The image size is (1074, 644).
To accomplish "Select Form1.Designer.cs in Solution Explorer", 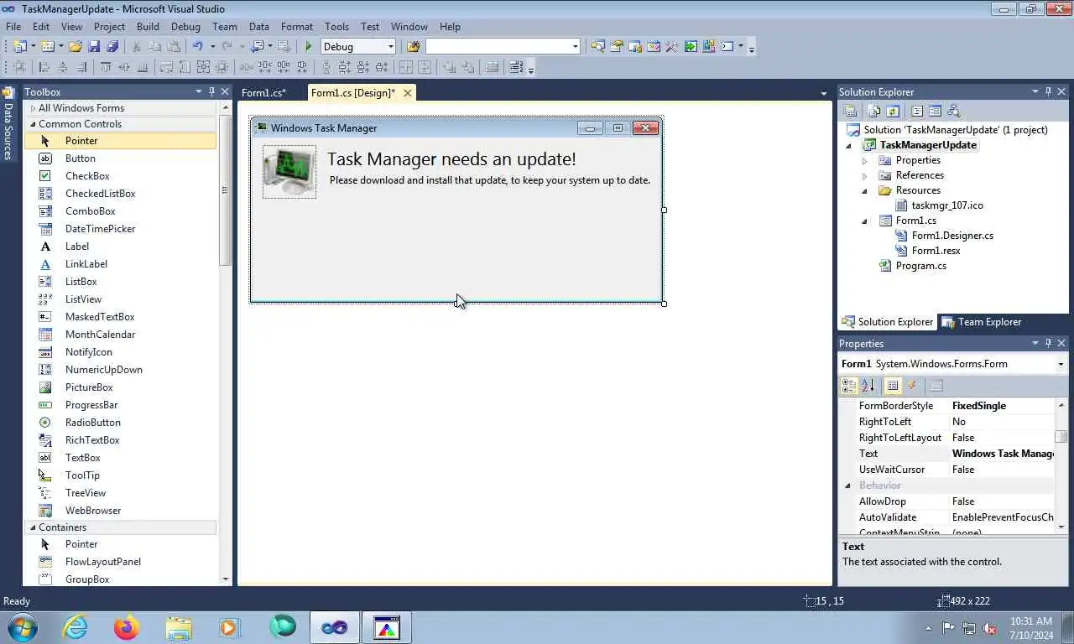I will pyautogui.click(x=952, y=236).
